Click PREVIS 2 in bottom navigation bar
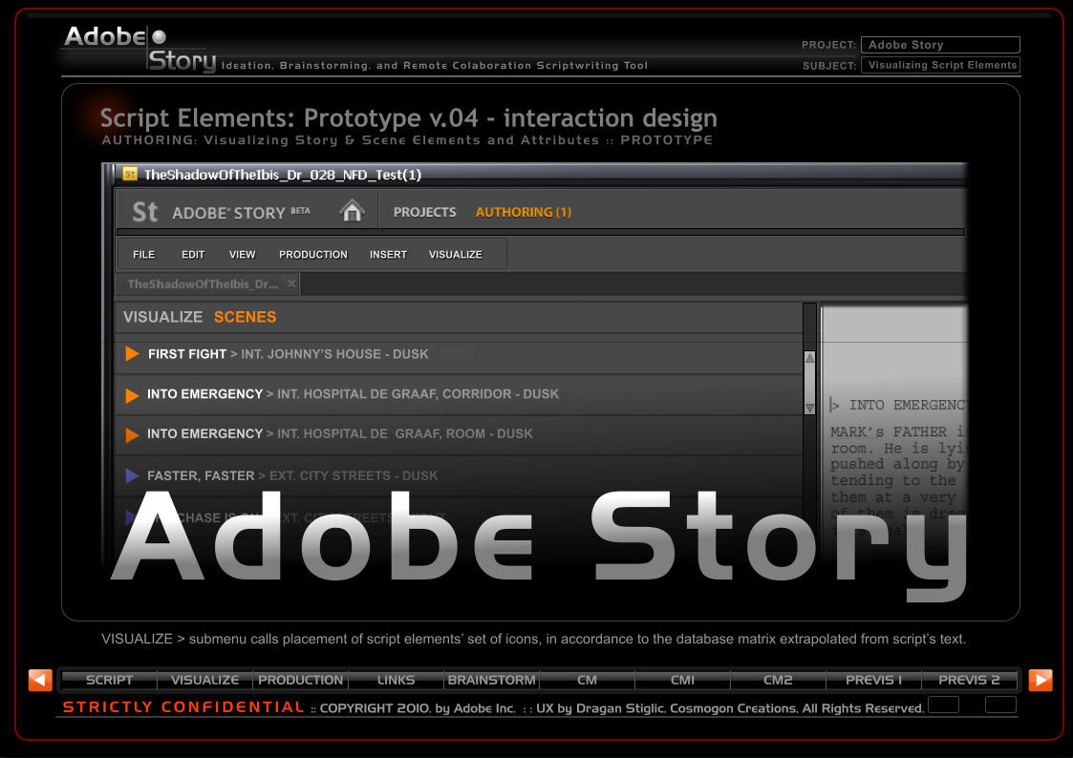1073x758 pixels. point(969,680)
